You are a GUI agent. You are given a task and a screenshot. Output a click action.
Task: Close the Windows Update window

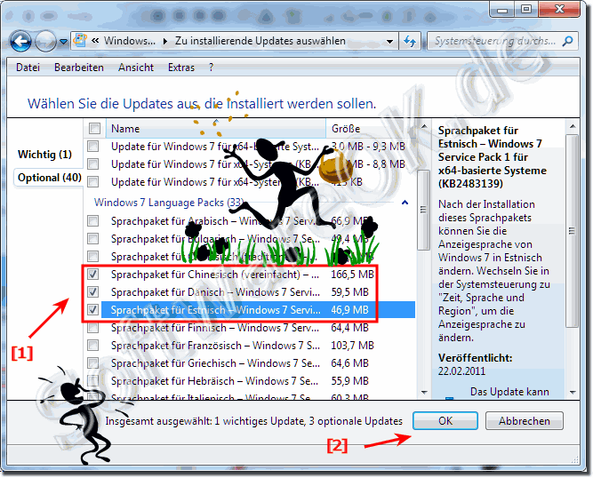point(559,10)
